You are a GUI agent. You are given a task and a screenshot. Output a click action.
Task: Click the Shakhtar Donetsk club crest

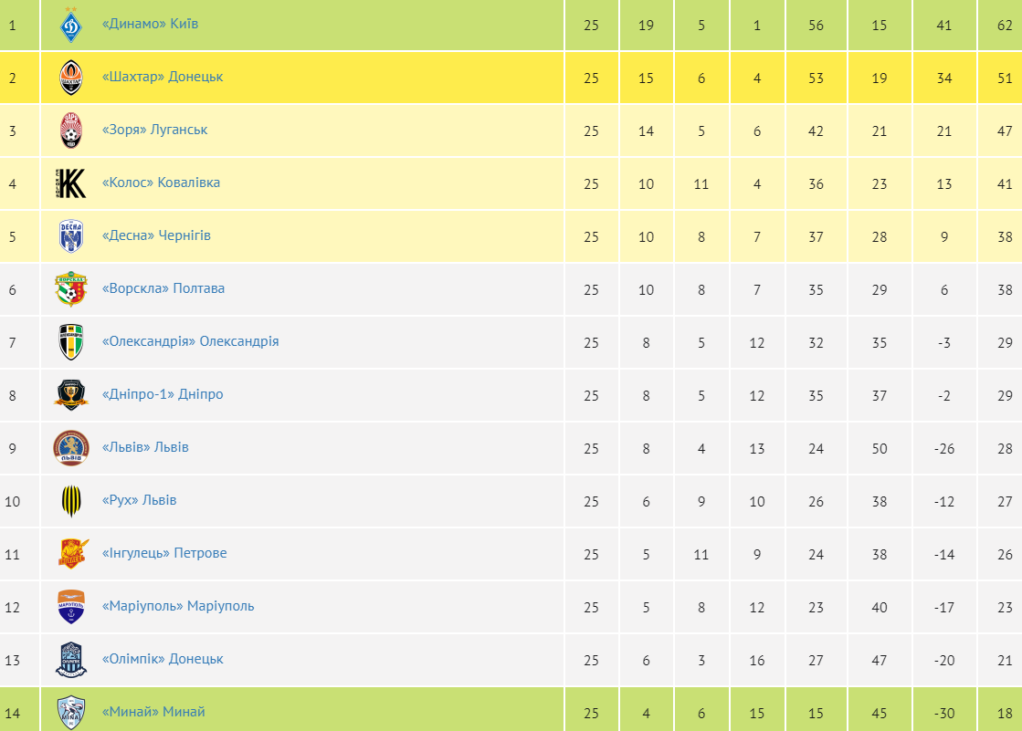[x=71, y=78]
